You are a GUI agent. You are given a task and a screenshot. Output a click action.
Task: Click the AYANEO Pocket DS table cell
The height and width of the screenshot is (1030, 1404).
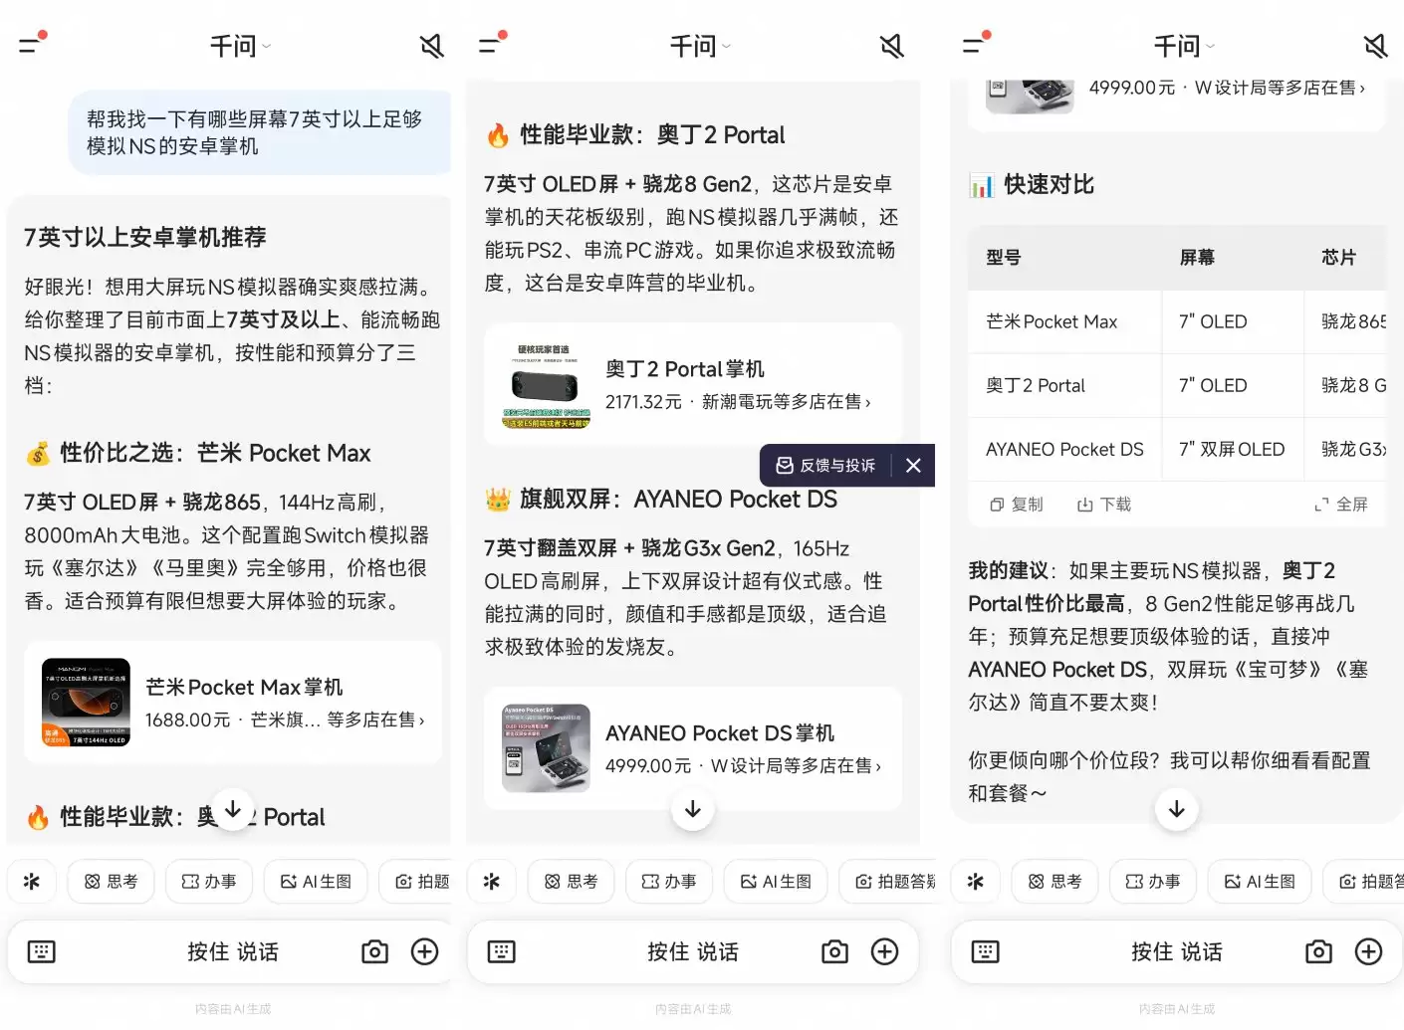pos(1064,449)
